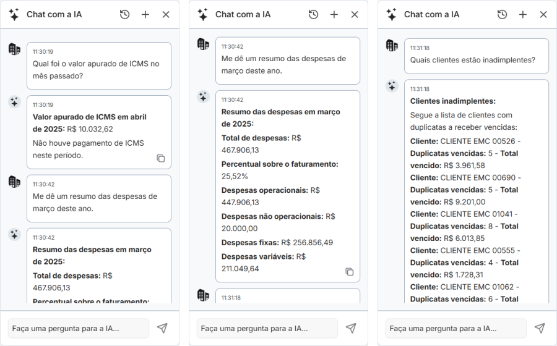Select 'Despesas variáveis:' line
Image resolution: width=557 pixels, height=346 pixels.
pyautogui.click(x=264, y=263)
